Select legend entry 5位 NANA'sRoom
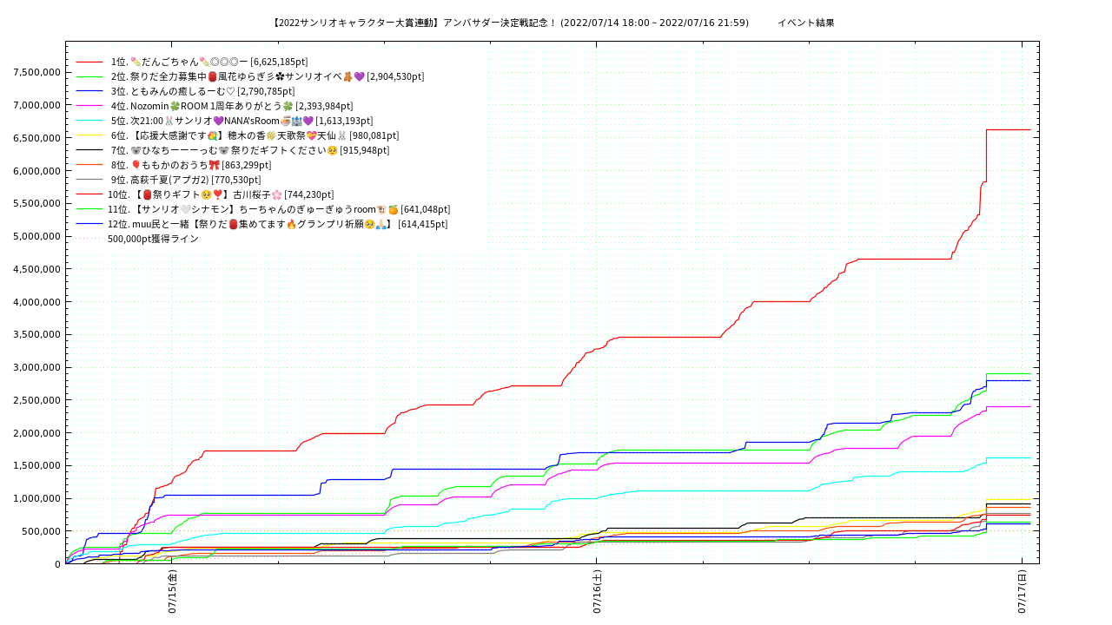The width and height of the screenshot is (1112, 625). pos(242,121)
